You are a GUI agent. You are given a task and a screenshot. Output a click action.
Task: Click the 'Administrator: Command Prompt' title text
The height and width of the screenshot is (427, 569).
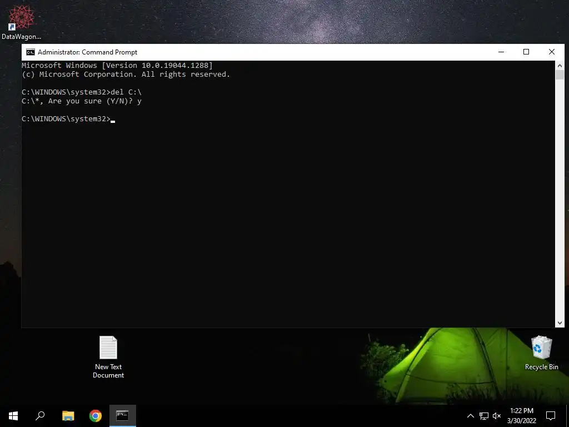pyautogui.click(x=87, y=52)
